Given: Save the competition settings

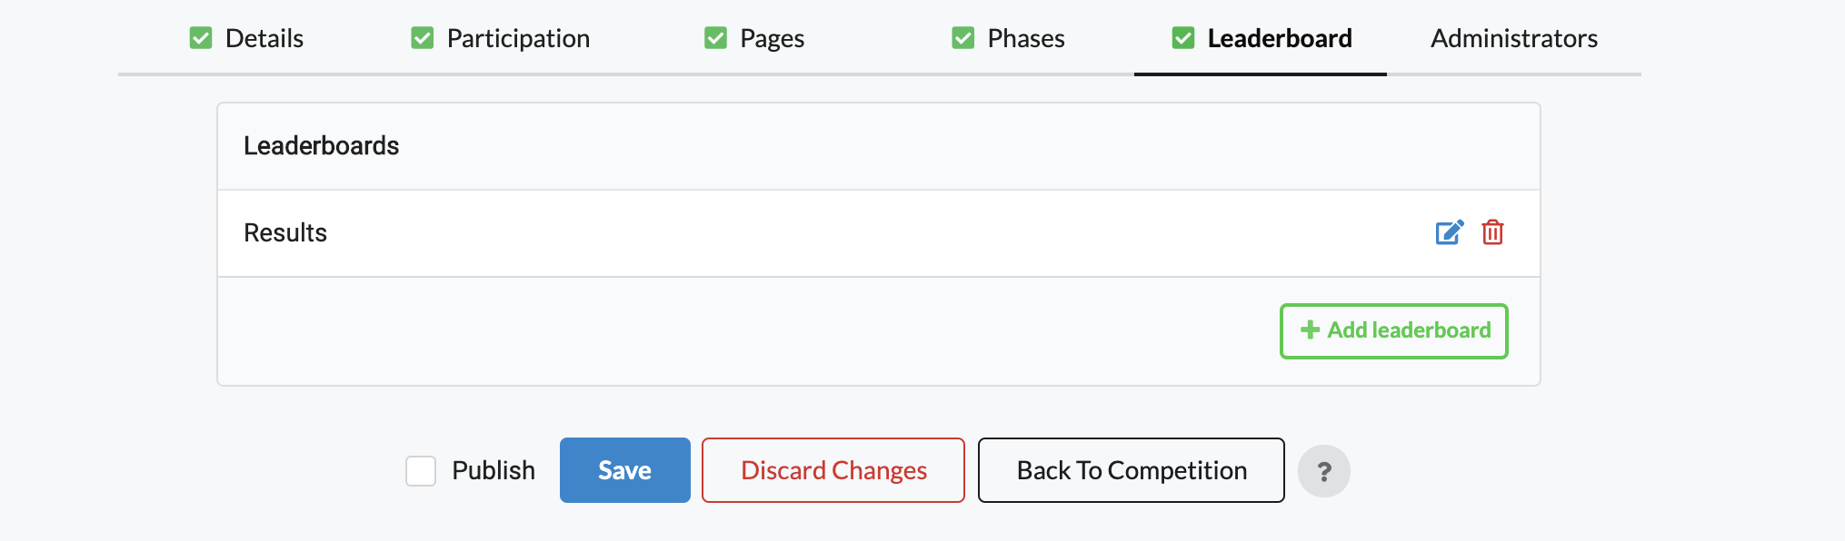Looking at the screenshot, I should [624, 470].
